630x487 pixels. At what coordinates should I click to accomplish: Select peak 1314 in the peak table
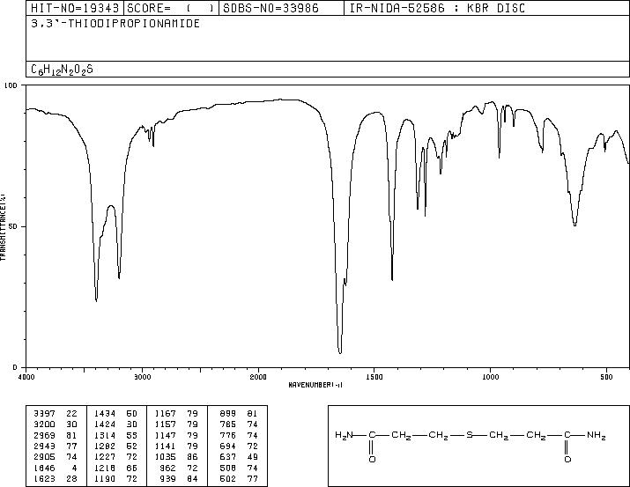[x=105, y=435]
